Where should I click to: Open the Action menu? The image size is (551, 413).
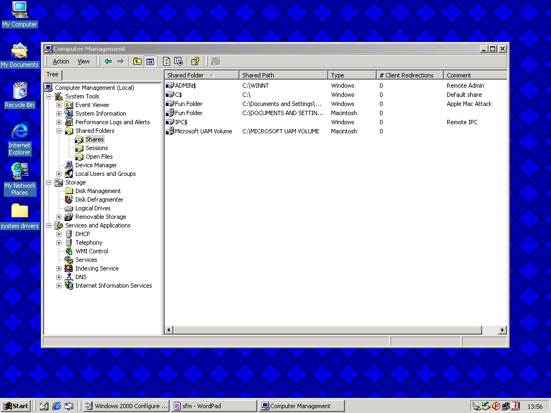click(61, 61)
